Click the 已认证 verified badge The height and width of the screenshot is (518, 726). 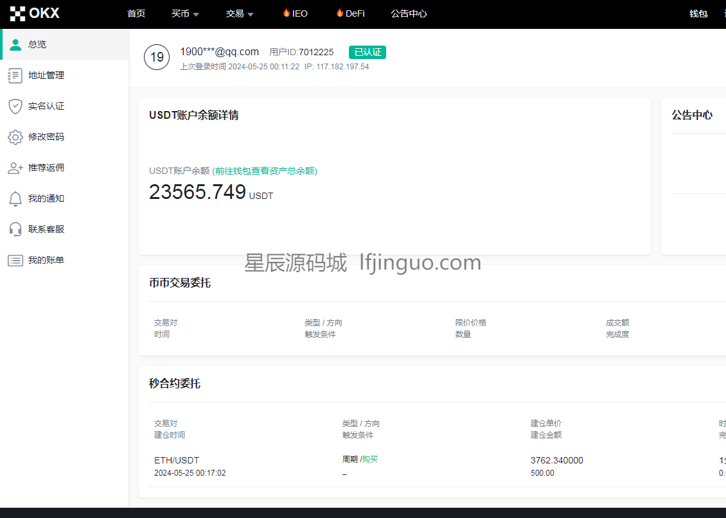click(x=367, y=52)
